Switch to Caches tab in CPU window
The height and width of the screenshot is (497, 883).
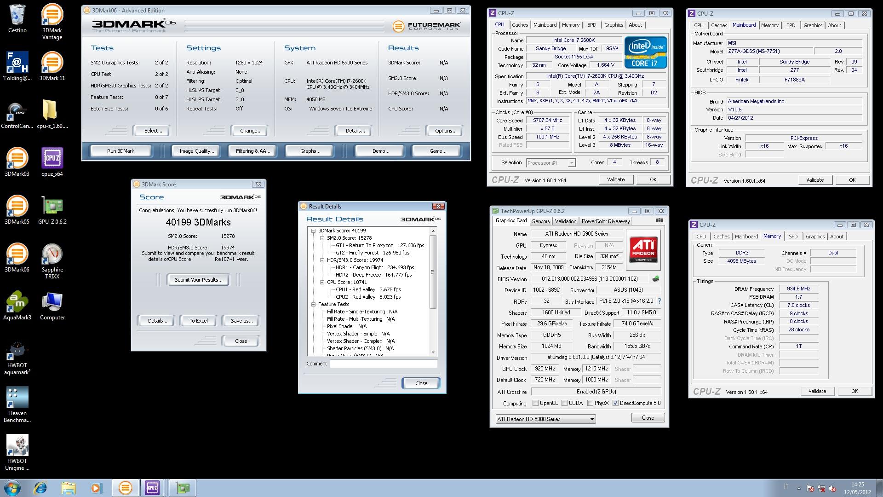pos(520,25)
